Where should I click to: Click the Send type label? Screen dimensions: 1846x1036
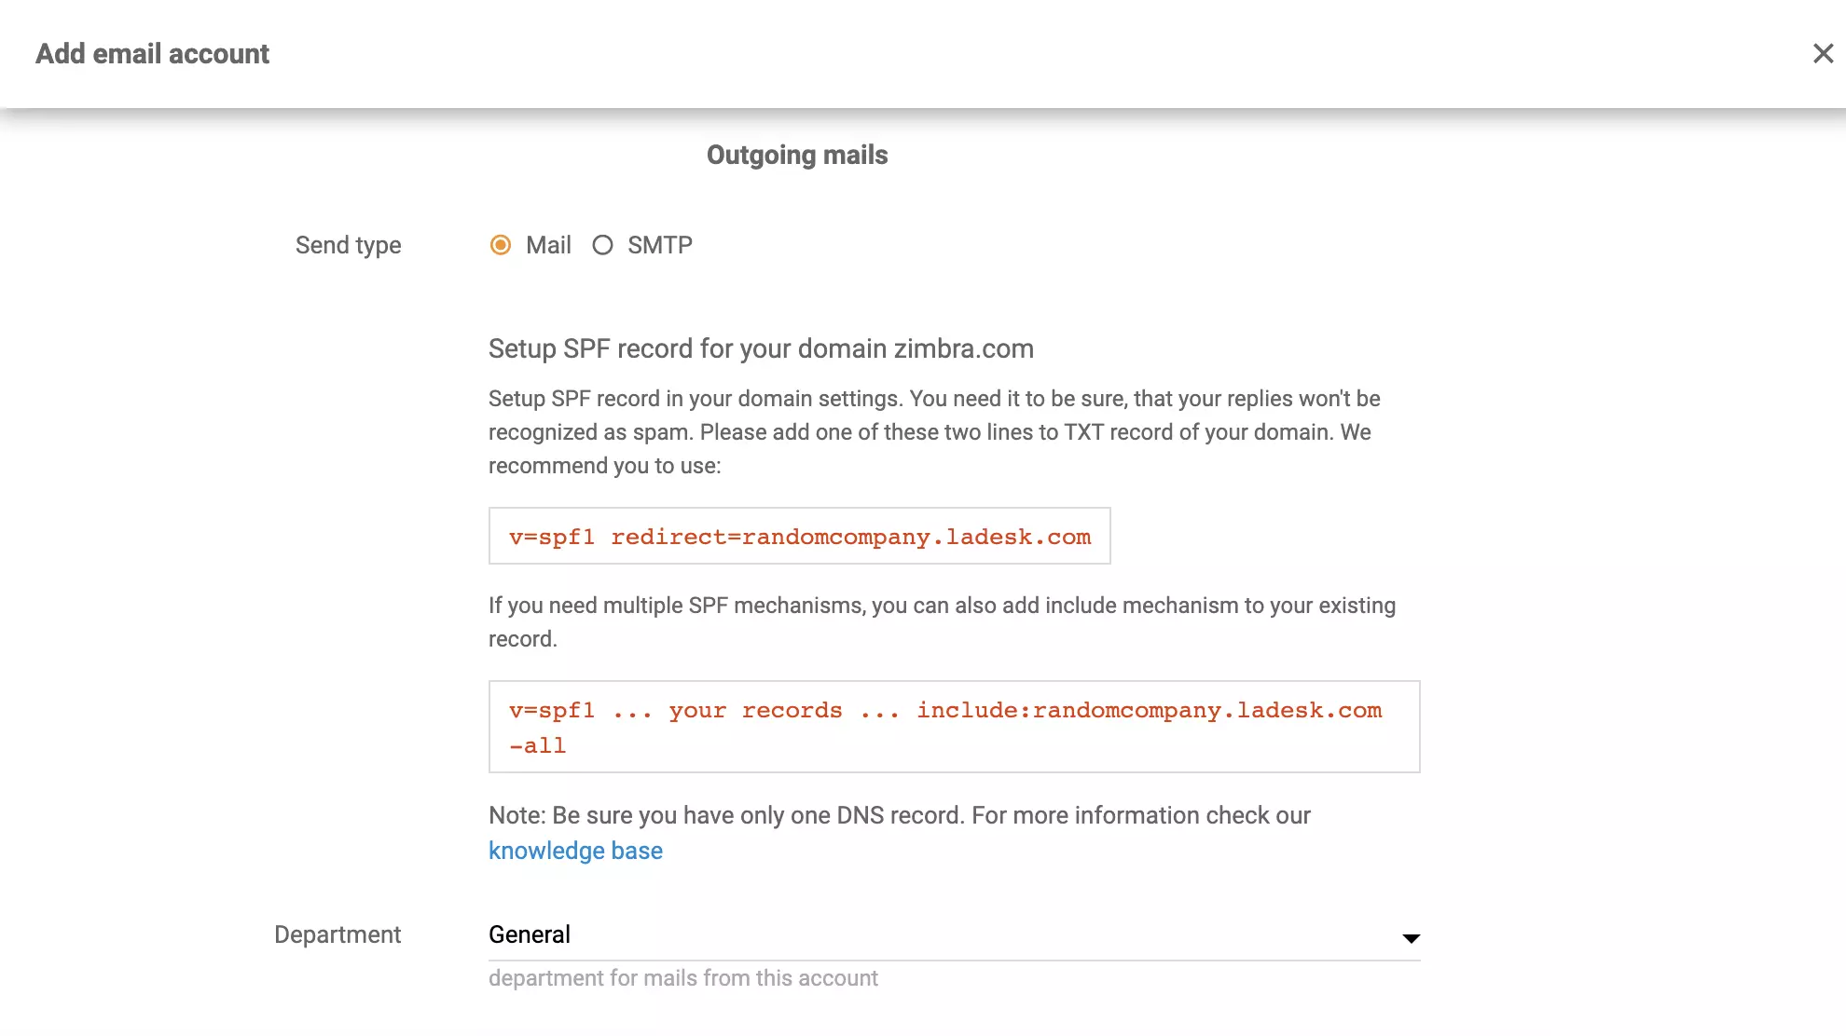click(x=347, y=245)
